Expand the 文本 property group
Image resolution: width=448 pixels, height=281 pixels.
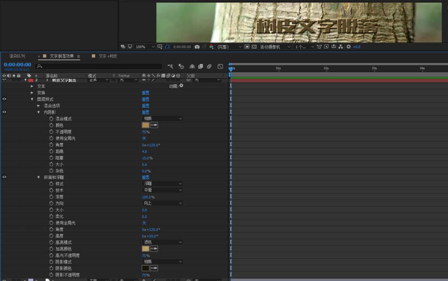click(x=32, y=86)
